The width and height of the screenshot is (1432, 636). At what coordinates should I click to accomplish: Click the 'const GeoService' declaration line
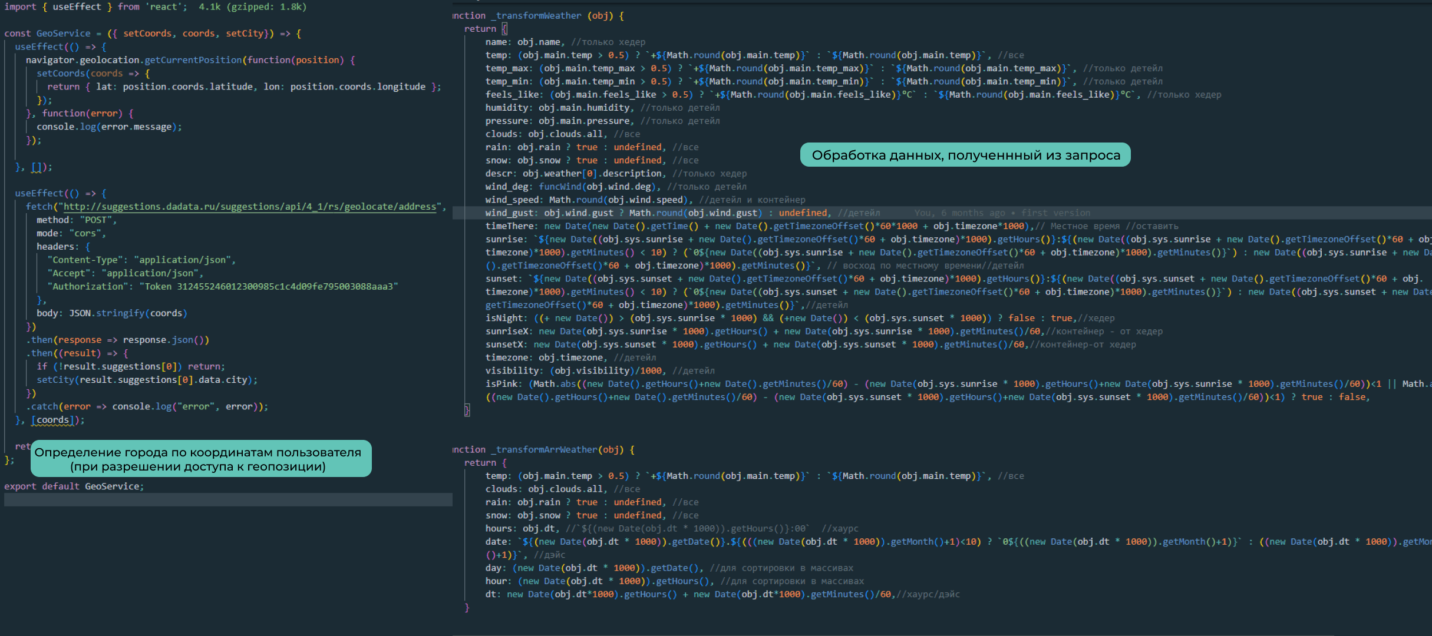coord(153,34)
